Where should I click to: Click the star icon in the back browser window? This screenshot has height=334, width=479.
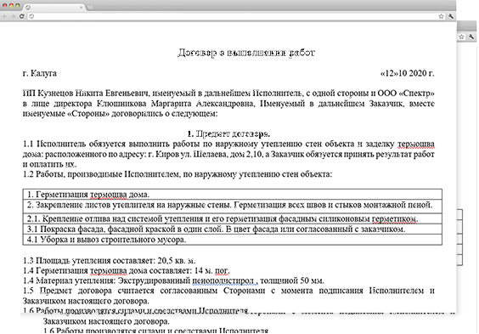[x=461, y=37]
